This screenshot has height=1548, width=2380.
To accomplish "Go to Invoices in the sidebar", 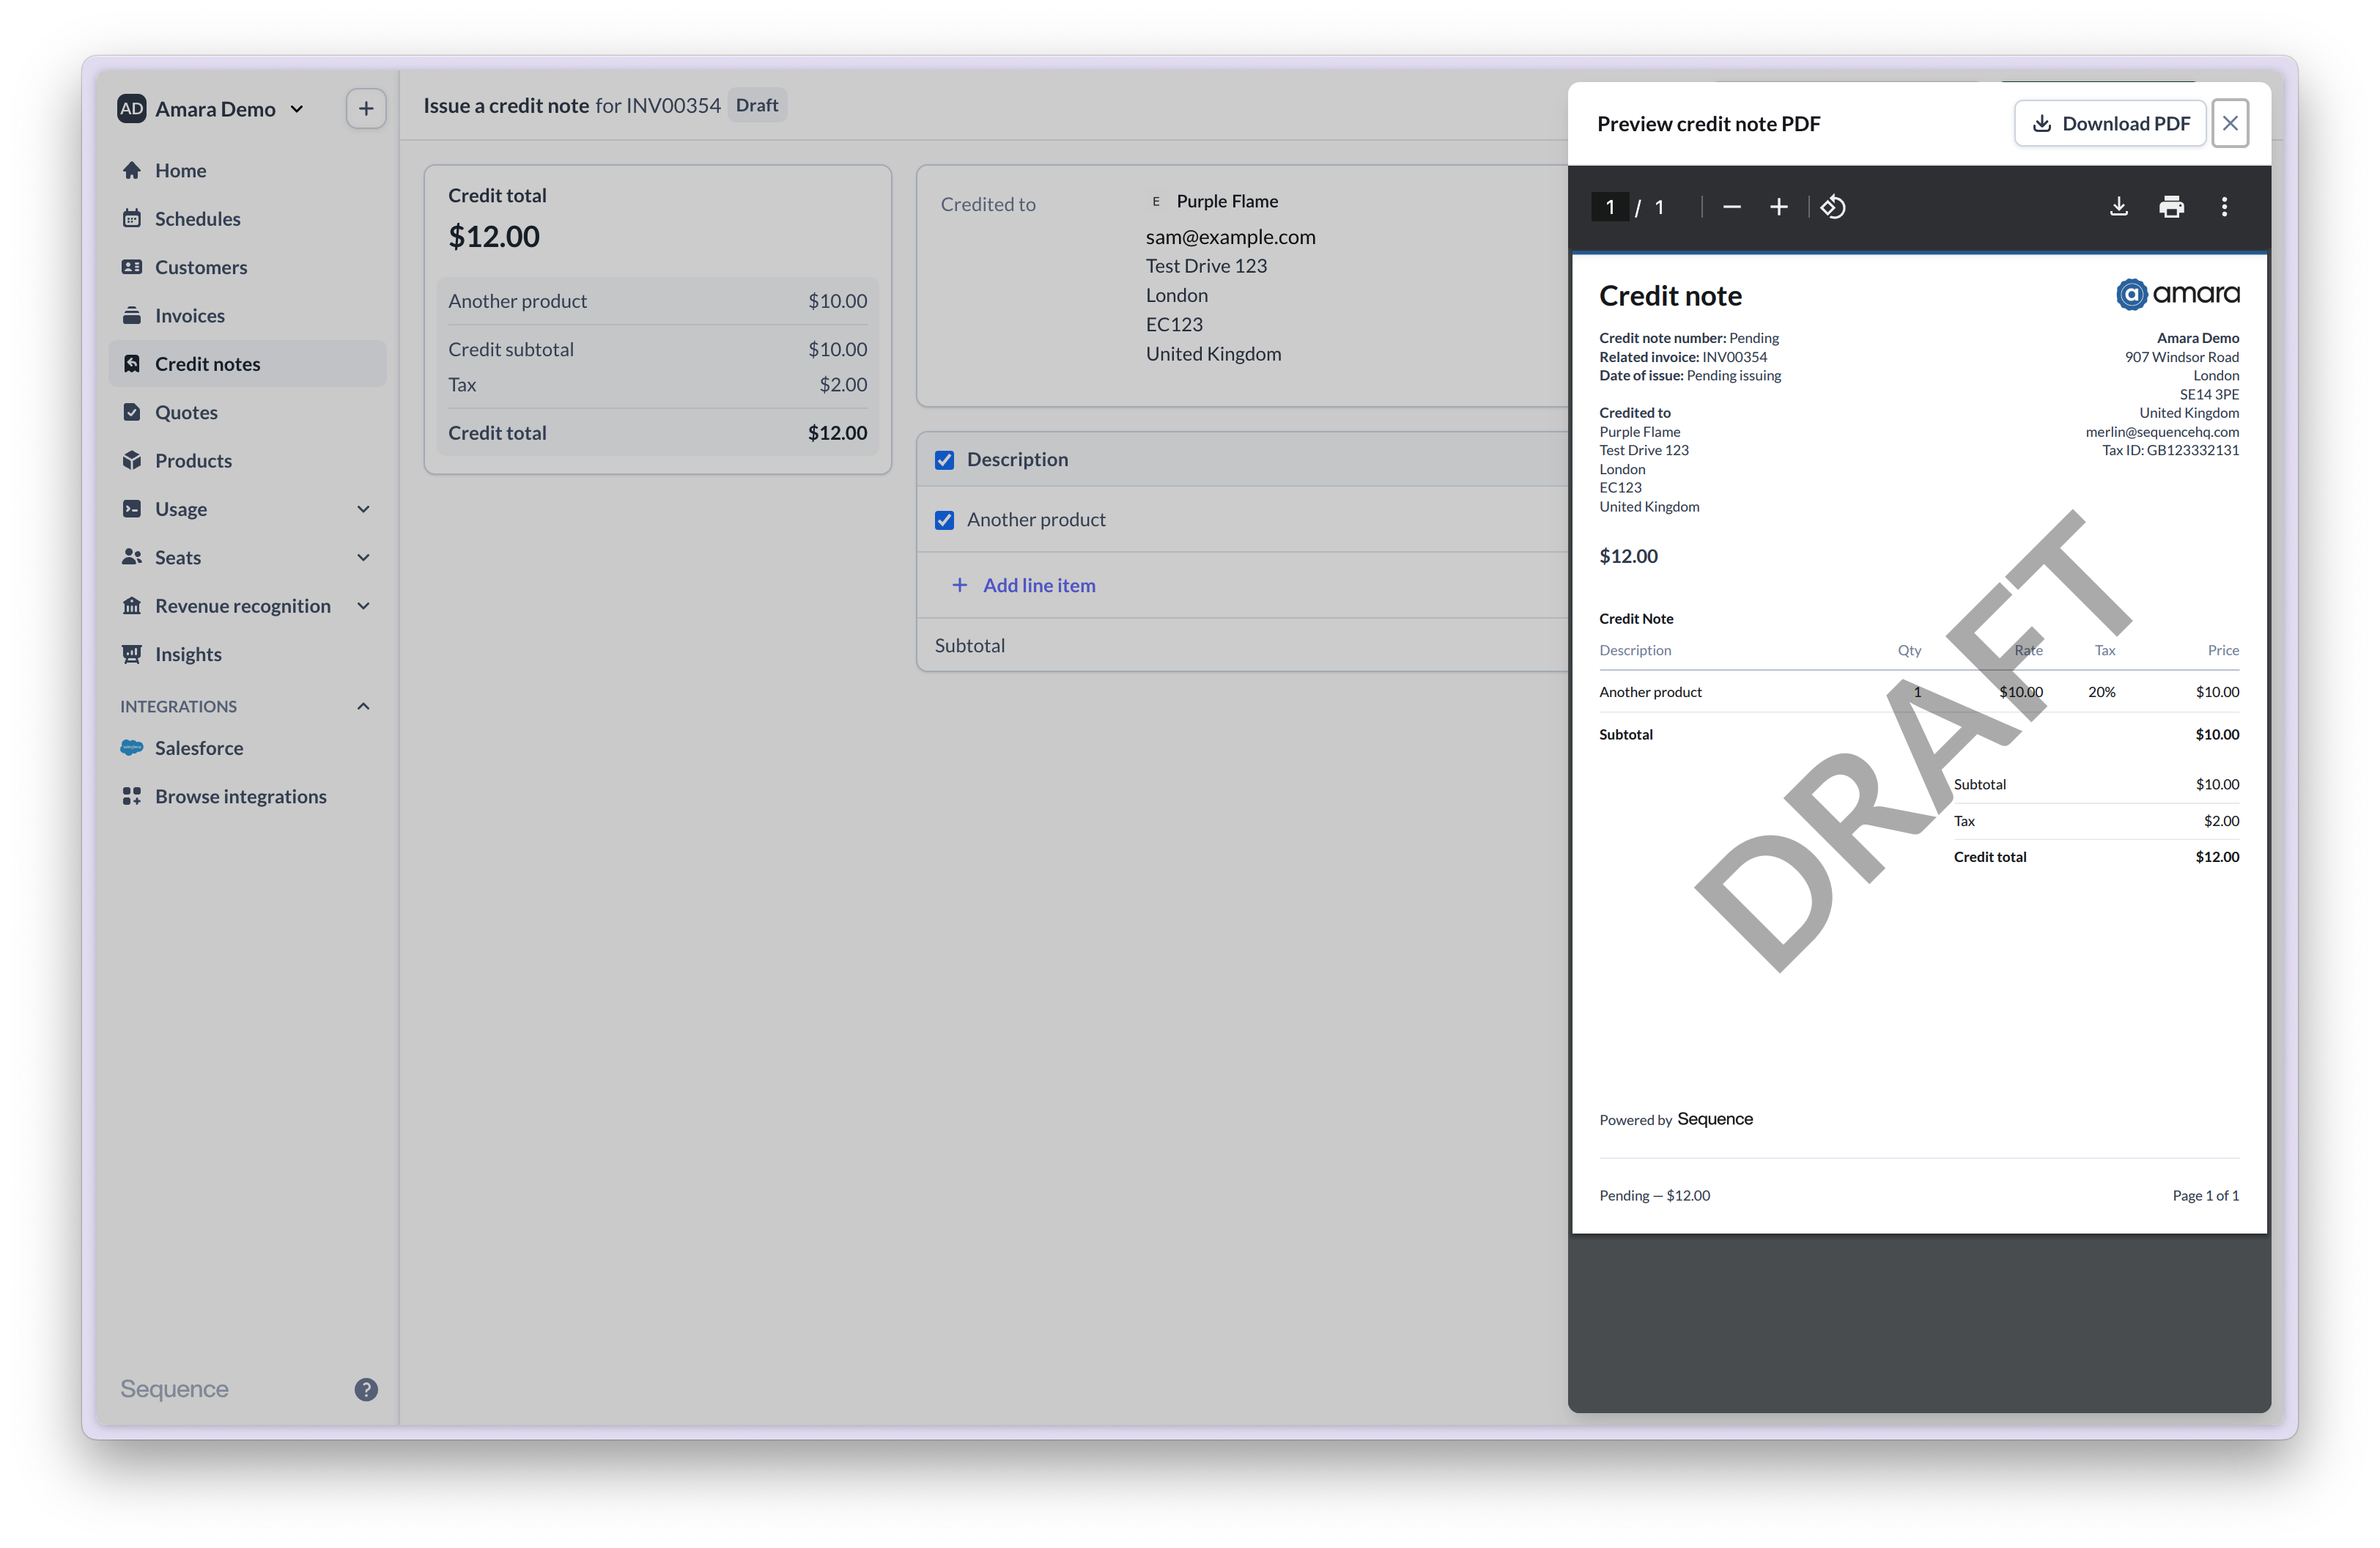I will point(189,316).
